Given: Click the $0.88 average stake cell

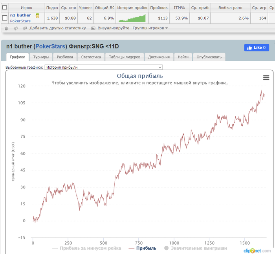Looking at the screenshot, I should [x=69, y=18].
